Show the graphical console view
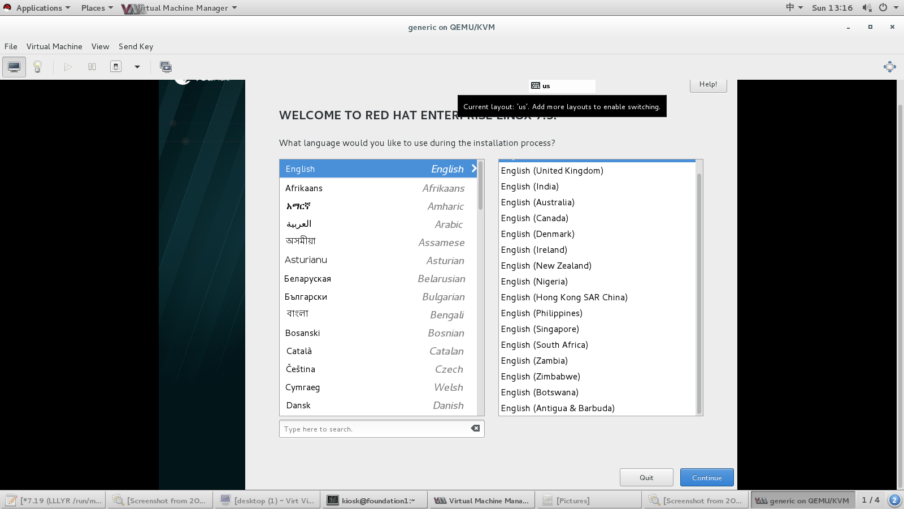 [14, 67]
